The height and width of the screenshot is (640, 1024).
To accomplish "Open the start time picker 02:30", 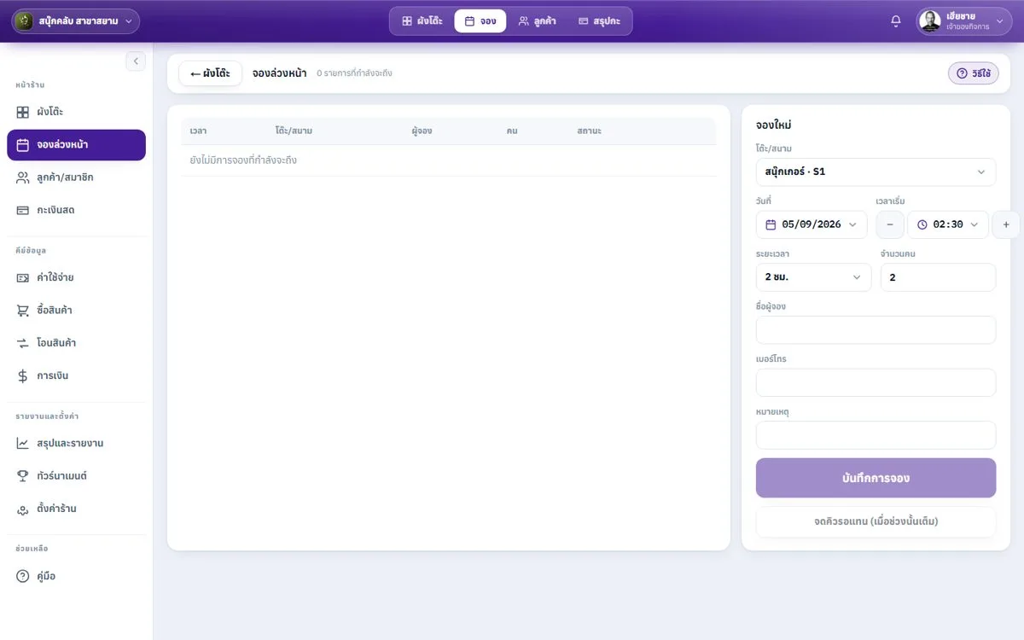I will [x=948, y=224].
